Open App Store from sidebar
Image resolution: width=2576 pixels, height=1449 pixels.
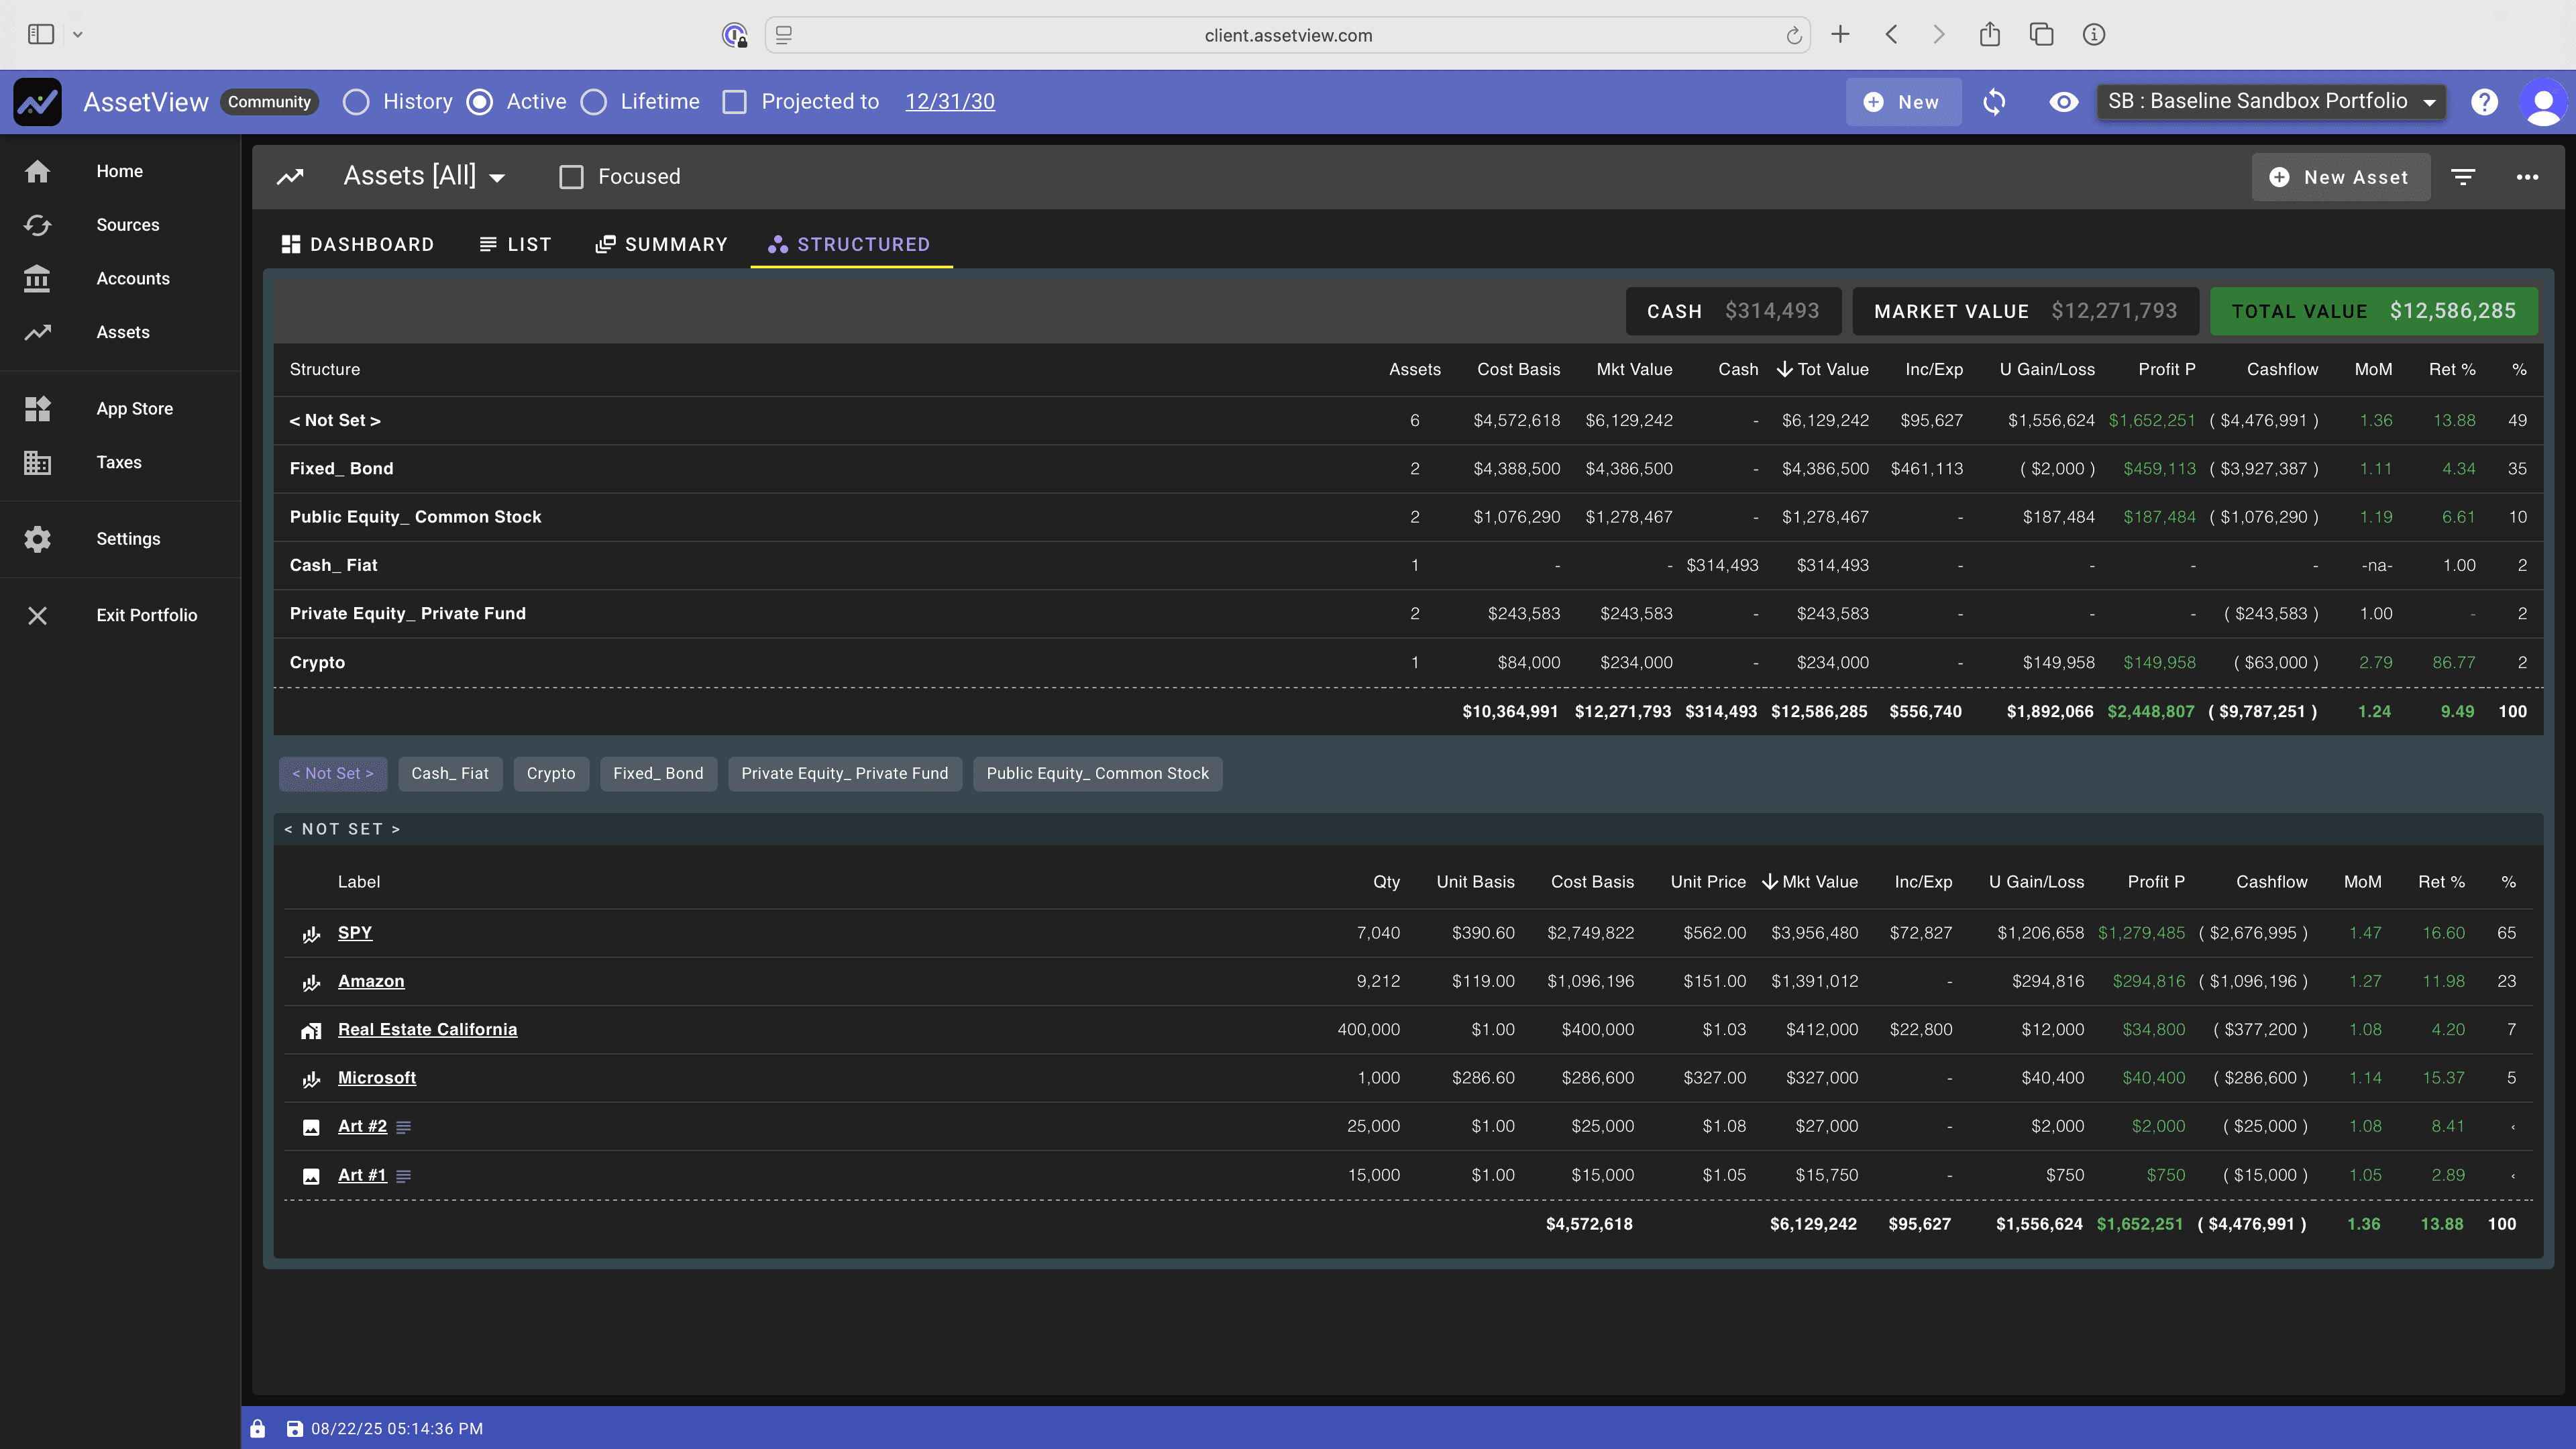pos(134,409)
